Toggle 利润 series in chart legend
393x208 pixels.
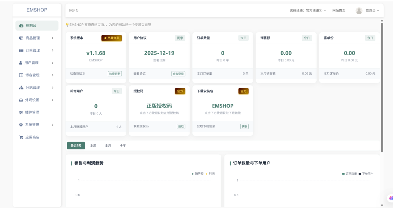tap(210, 174)
